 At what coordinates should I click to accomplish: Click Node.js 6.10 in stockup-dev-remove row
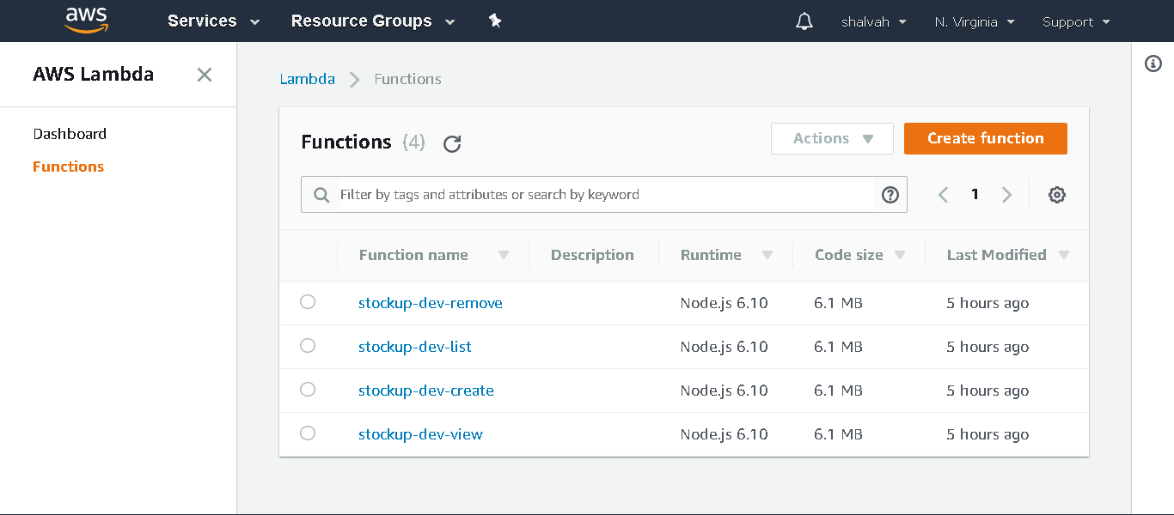tap(724, 303)
